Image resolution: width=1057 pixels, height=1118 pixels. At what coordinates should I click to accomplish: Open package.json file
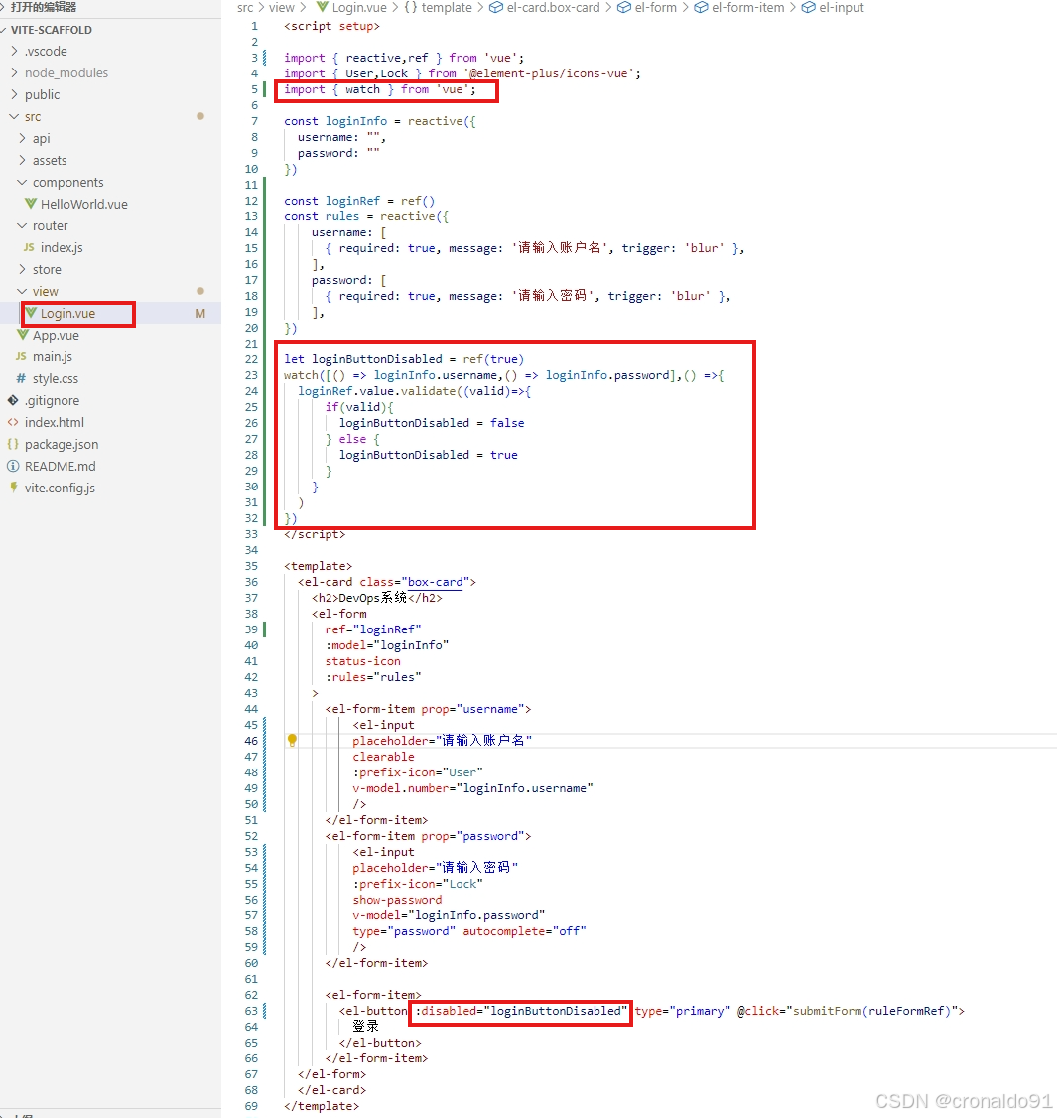tap(62, 444)
